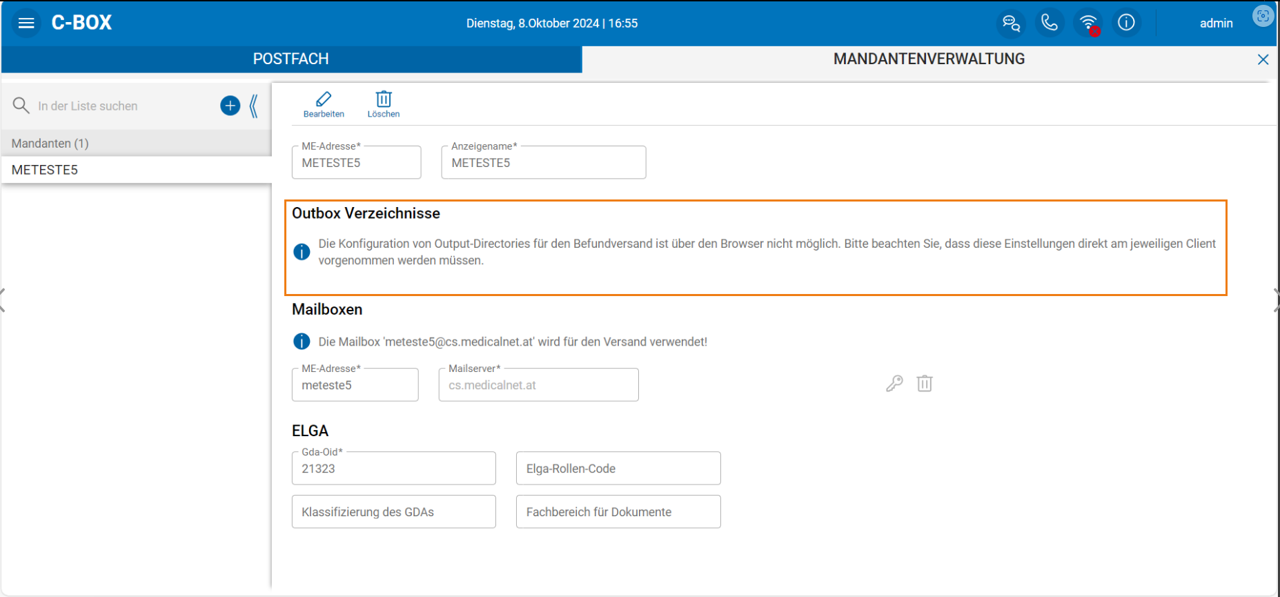Select METESTE5 in the Mandanten list
Viewport: 1280px width, 597px height.
tap(136, 170)
